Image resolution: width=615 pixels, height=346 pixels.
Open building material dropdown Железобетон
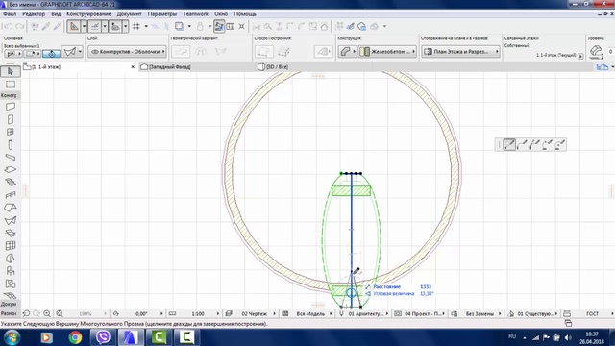coord(388,51)
